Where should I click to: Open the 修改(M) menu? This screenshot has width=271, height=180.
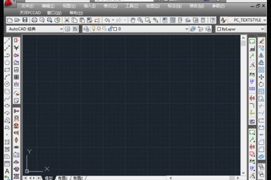[x=196, y=6]
